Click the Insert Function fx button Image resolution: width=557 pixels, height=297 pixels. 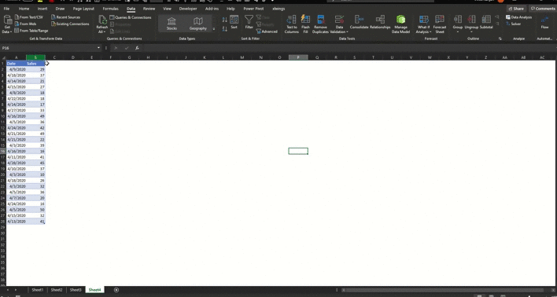click(x=137, y=48)
